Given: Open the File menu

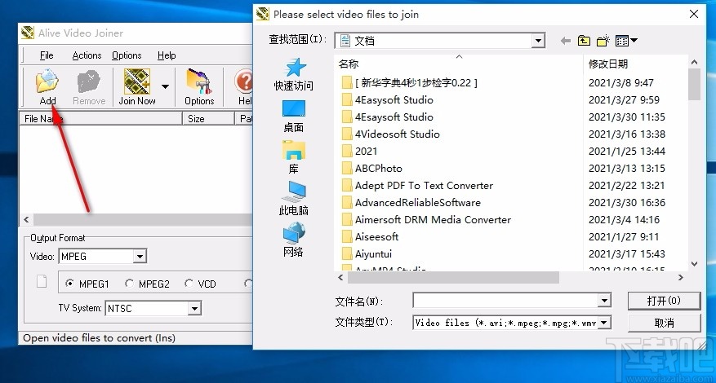Looking at the screenshot, I should [47, 55].
